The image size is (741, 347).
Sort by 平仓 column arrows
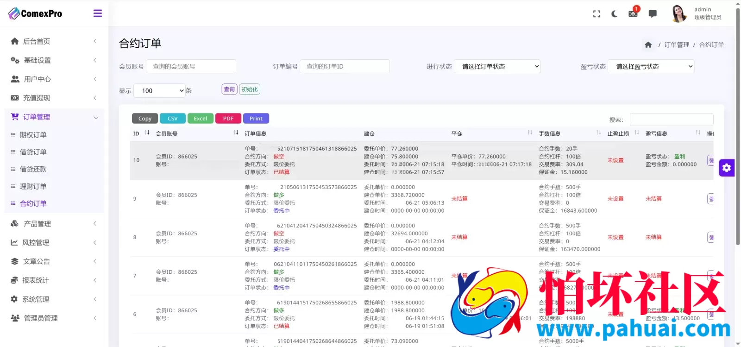pos(530,132)
